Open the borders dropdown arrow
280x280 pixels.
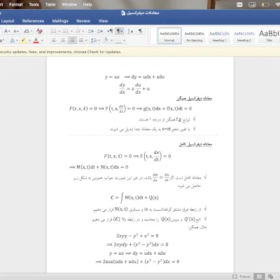(124, 41)
